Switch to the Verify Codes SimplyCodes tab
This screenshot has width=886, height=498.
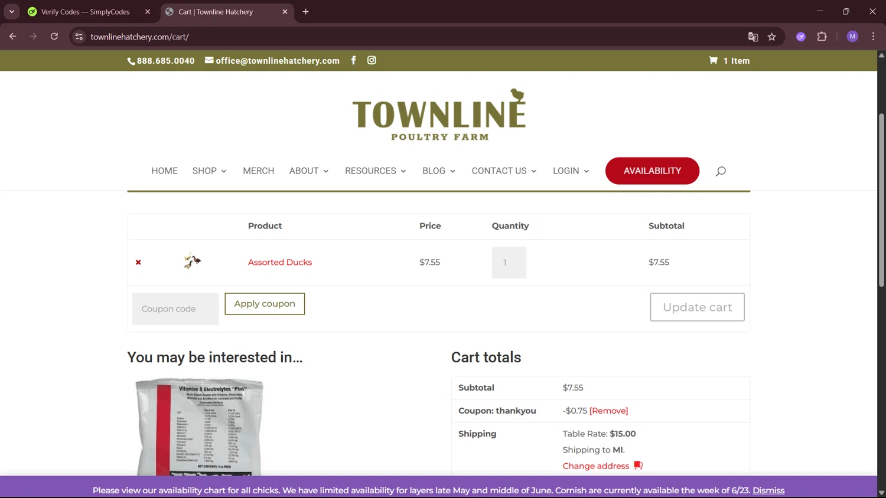pyautogui.click(x=90, y=12)
